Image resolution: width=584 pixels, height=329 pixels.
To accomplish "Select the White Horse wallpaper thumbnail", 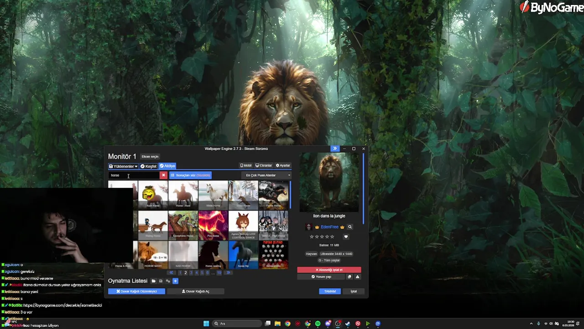I will [x=213, y=195].
